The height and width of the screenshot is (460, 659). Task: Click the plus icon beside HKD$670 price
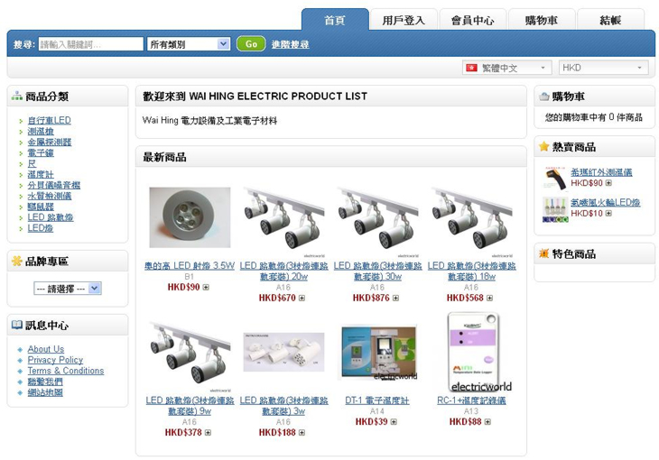pos(302,298)
